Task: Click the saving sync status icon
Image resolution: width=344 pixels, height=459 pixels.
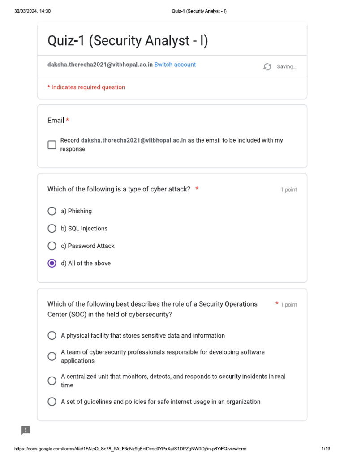Action: coord(267,67)
